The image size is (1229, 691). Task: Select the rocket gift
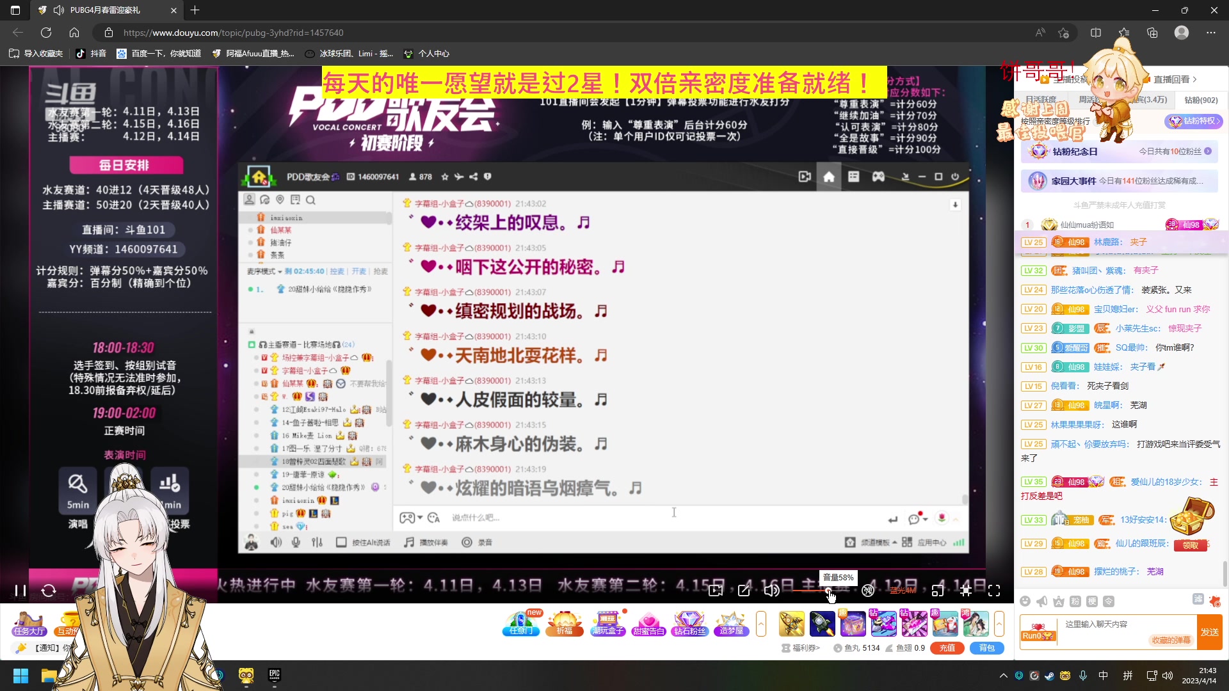[823, 624]
